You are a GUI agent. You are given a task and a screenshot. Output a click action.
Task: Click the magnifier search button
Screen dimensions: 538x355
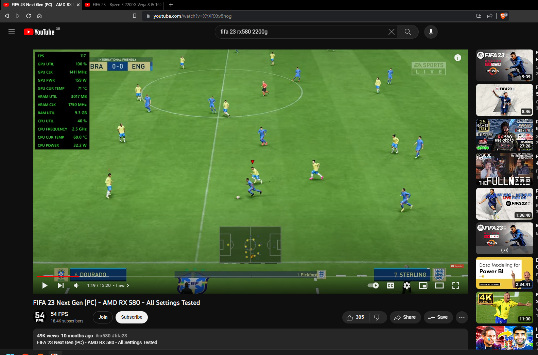coord(408,32)
